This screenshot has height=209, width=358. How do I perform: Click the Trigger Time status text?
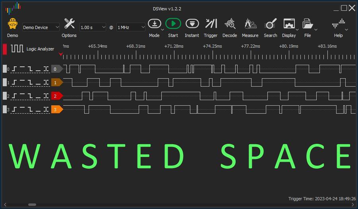[322, 199]
